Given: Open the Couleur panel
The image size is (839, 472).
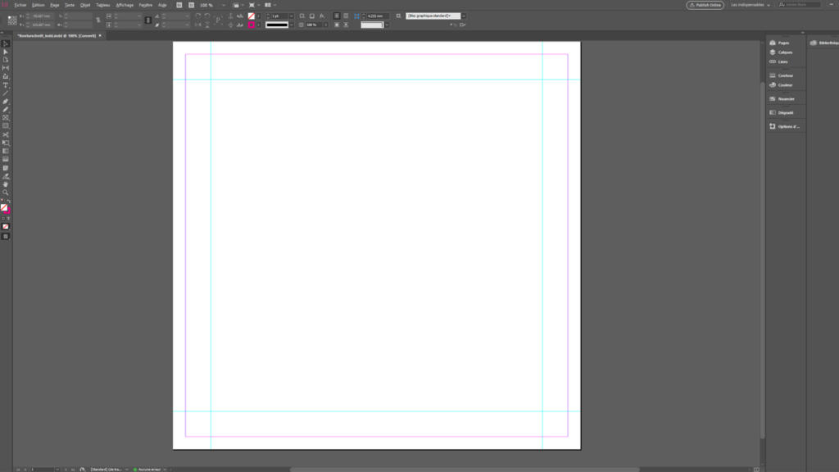Looking at the screenshot, I should [781, 85].
